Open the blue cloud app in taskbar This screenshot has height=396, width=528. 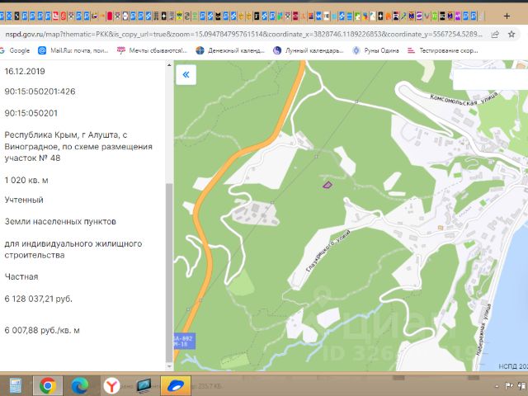pos(176,385)
